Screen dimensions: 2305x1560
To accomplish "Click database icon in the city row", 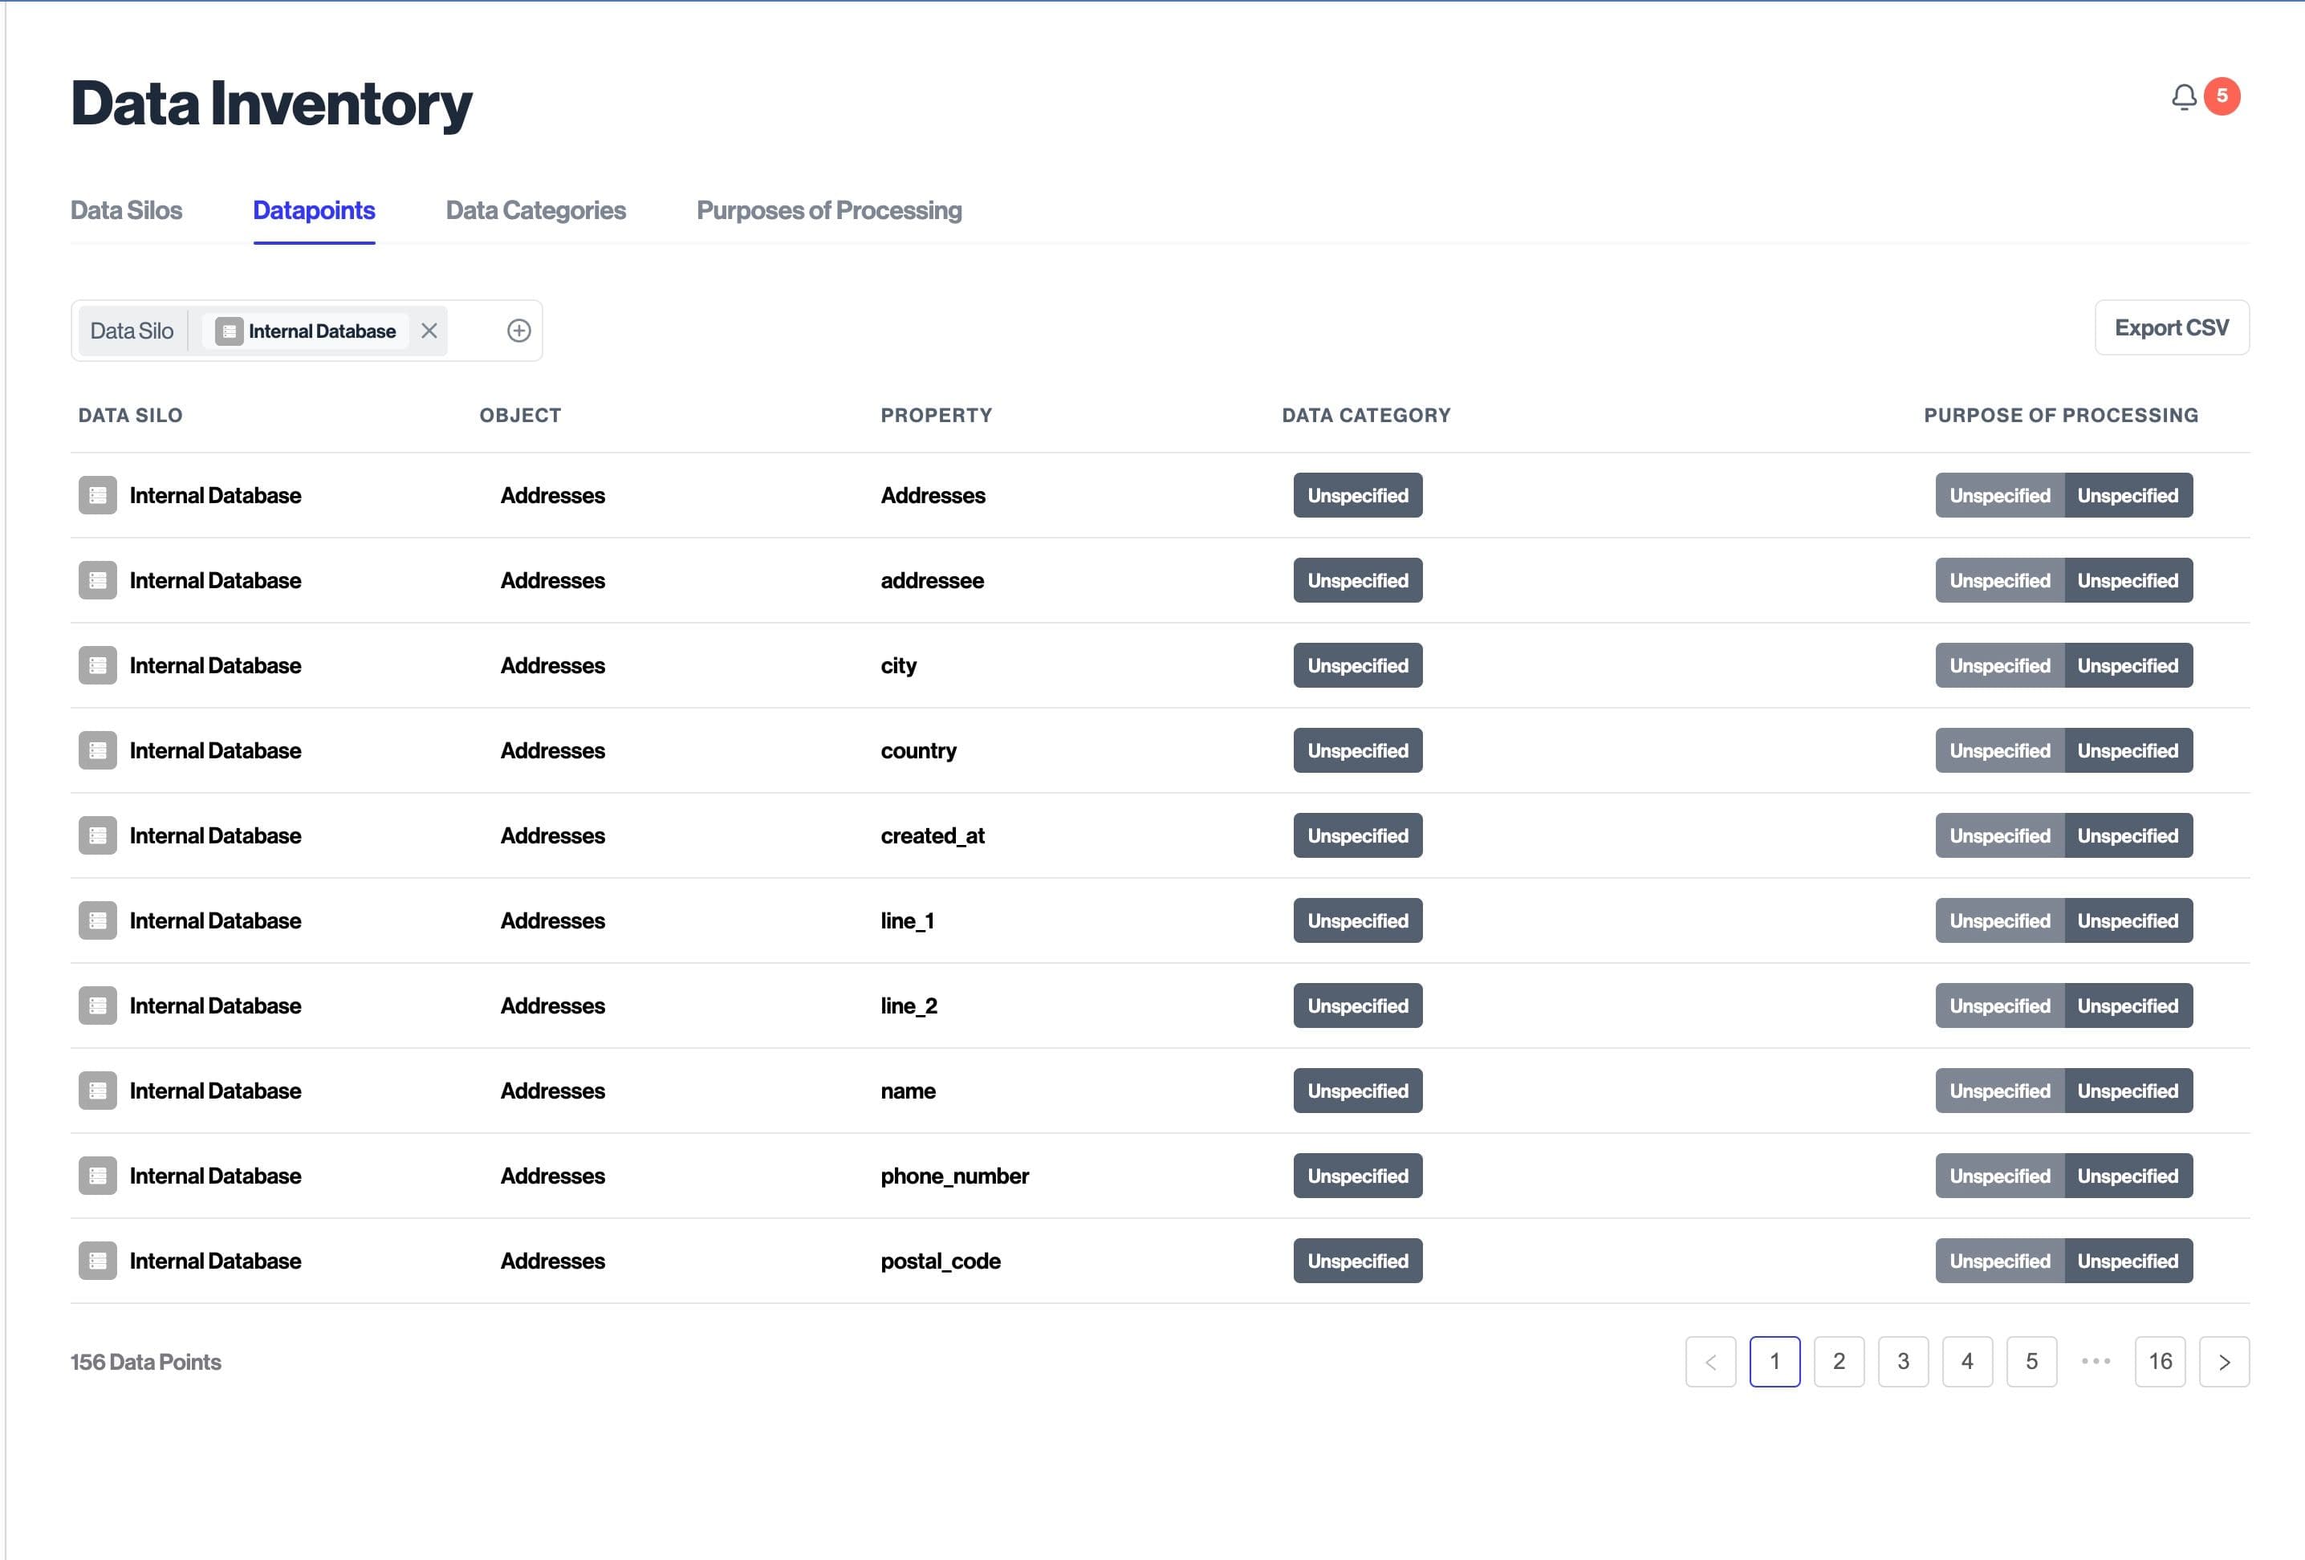I will click(97, 665).
